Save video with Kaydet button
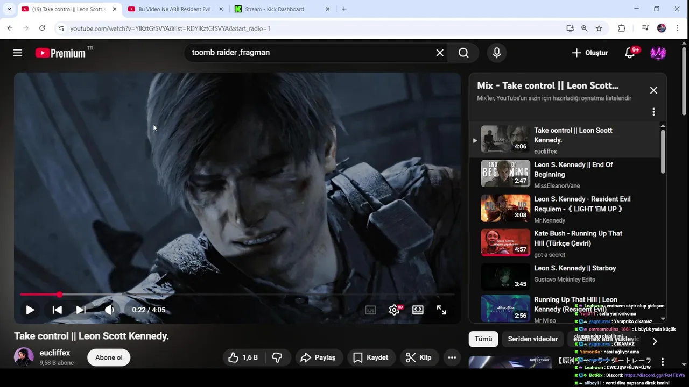 (x=371, y=357)
